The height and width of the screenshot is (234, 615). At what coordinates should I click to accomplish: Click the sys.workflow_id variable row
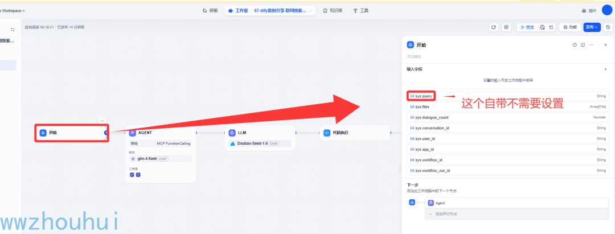508,160
